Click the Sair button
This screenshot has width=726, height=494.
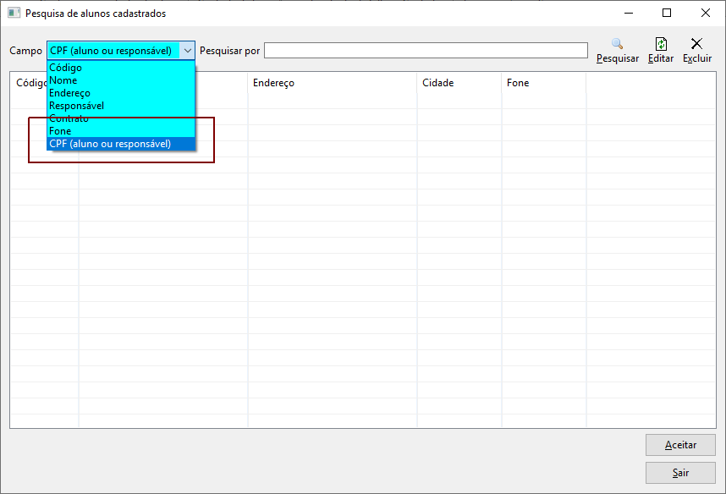(x=680, y=473)
